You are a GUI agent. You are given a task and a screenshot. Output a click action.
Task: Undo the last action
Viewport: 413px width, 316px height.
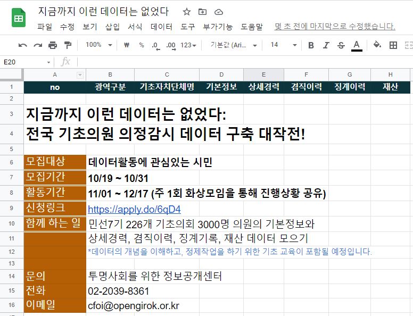(23, 45)
